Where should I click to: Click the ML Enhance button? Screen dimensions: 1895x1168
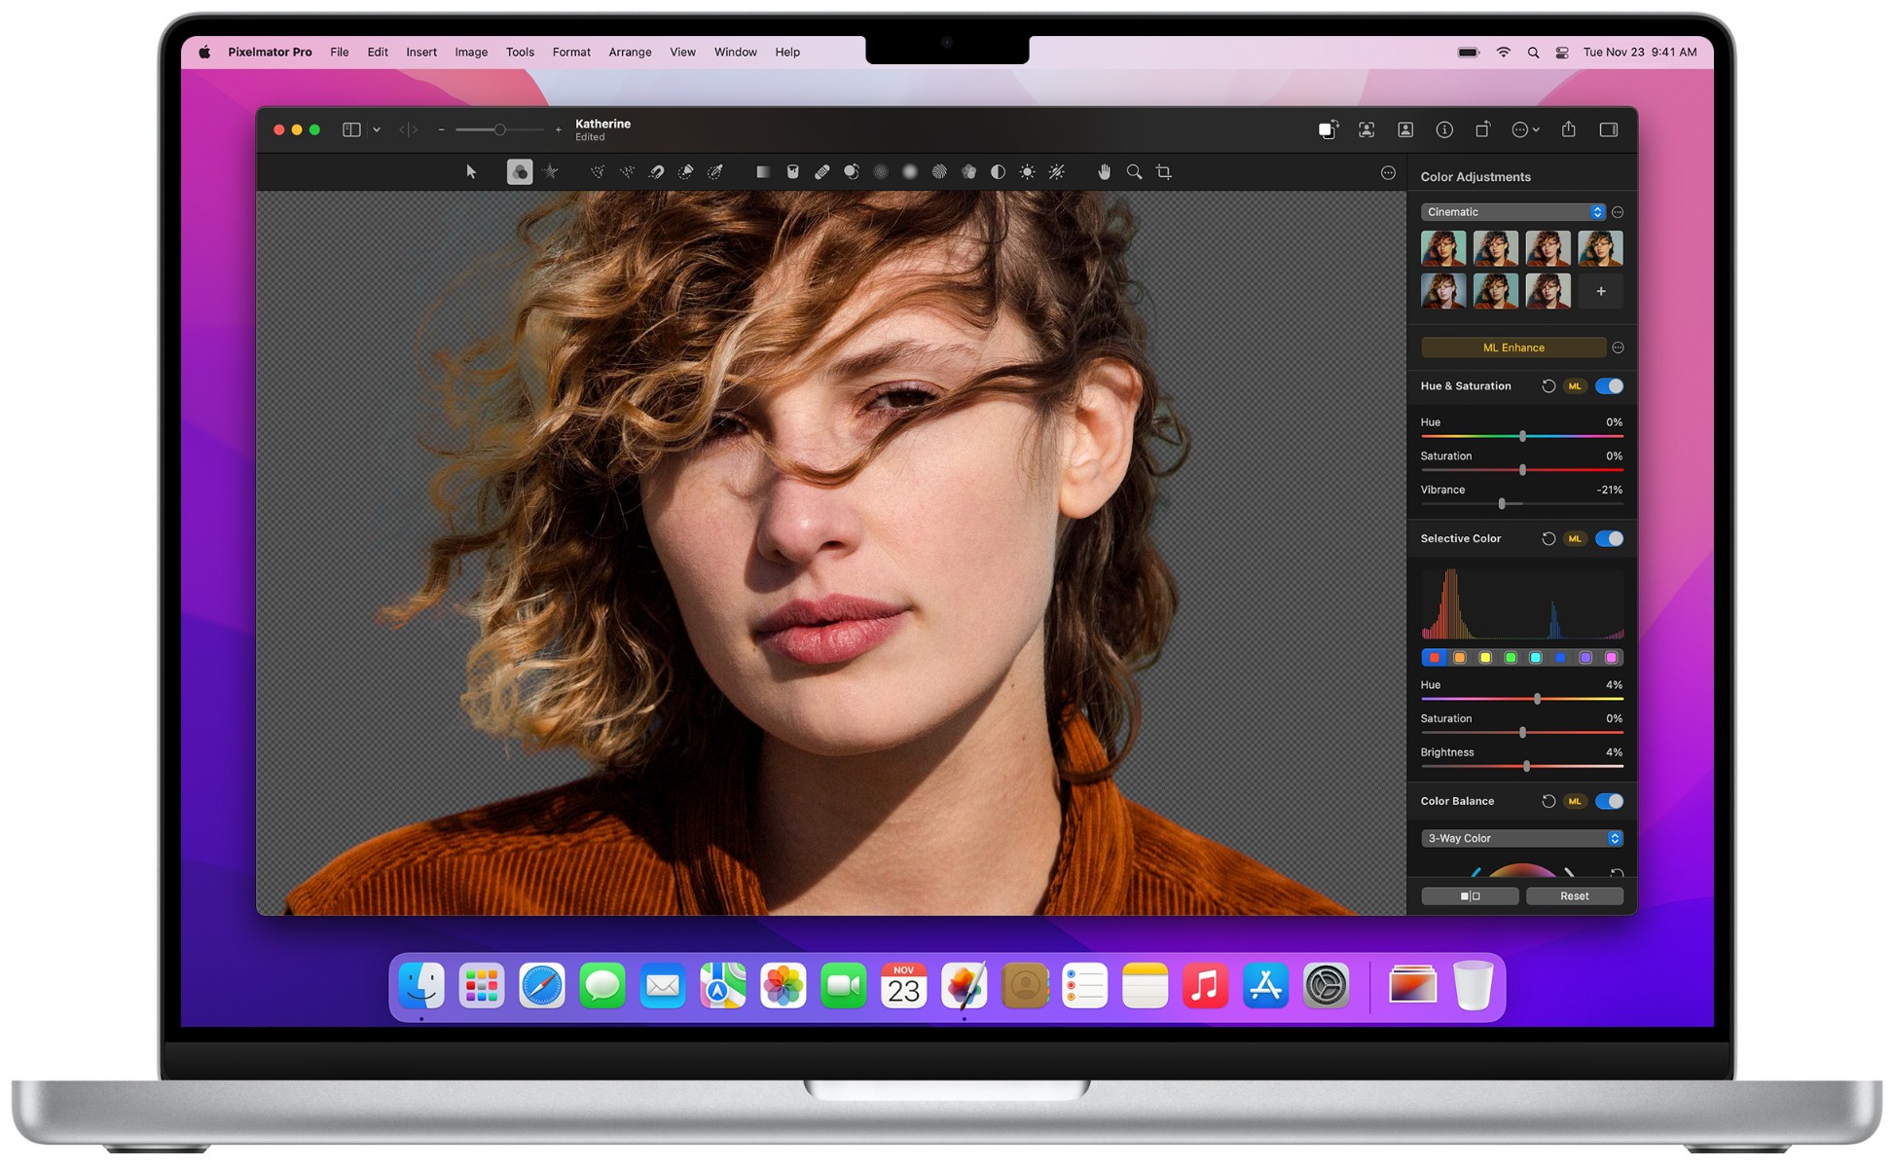pos(1512,347)
